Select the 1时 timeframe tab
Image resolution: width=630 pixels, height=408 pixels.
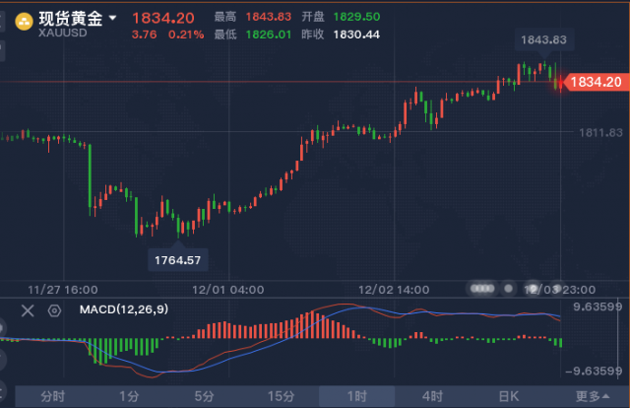click(x=356, y=396)
